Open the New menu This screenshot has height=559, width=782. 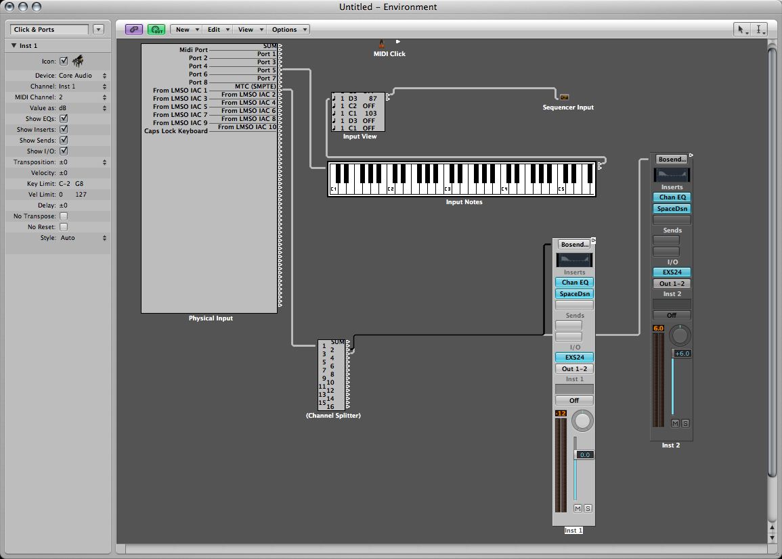coord(187,29)
